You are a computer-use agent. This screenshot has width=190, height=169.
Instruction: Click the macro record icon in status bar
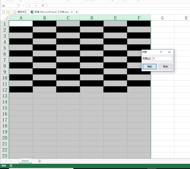(11, 166)
